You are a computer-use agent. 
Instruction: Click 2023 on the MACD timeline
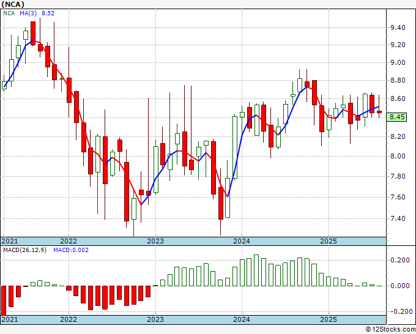155,319
